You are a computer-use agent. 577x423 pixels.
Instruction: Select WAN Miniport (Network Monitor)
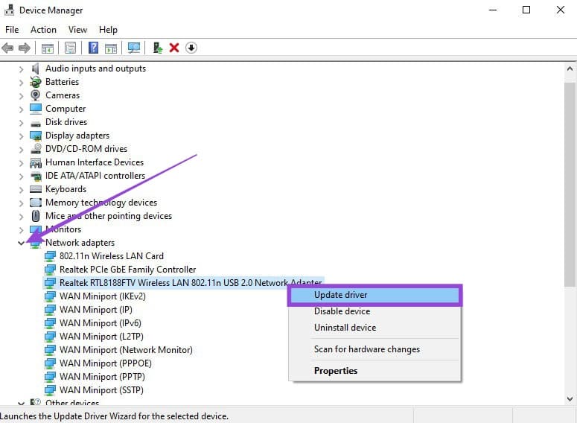126,350
